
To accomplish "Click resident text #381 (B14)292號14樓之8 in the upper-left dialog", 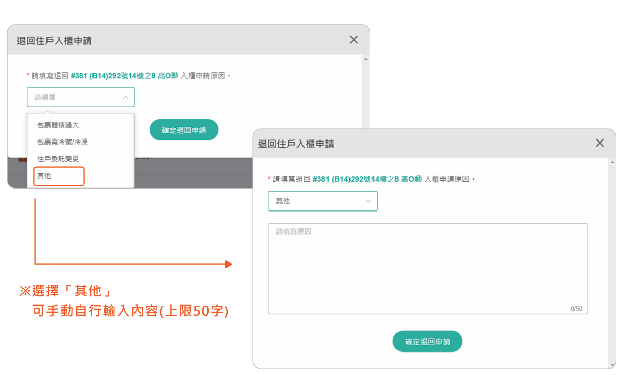I will [x=114, y=76].
